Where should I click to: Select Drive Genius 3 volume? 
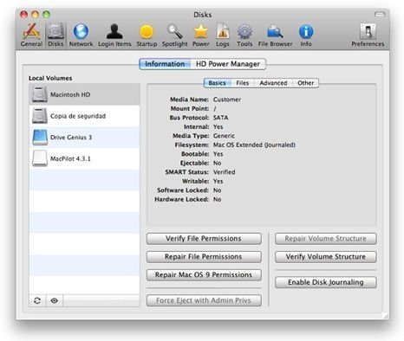click(84, 138)
